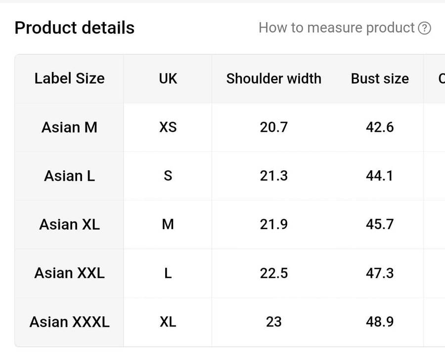
Task: Select the Asian M row label
Action: [69, 127]
